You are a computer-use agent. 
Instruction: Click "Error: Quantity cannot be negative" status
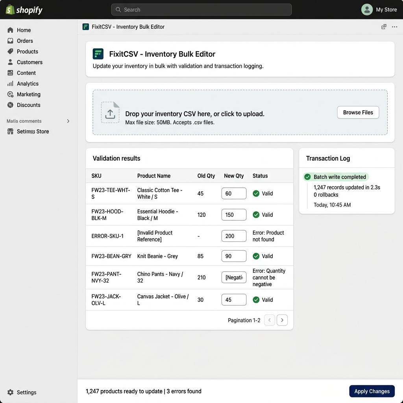coord(269,277)
